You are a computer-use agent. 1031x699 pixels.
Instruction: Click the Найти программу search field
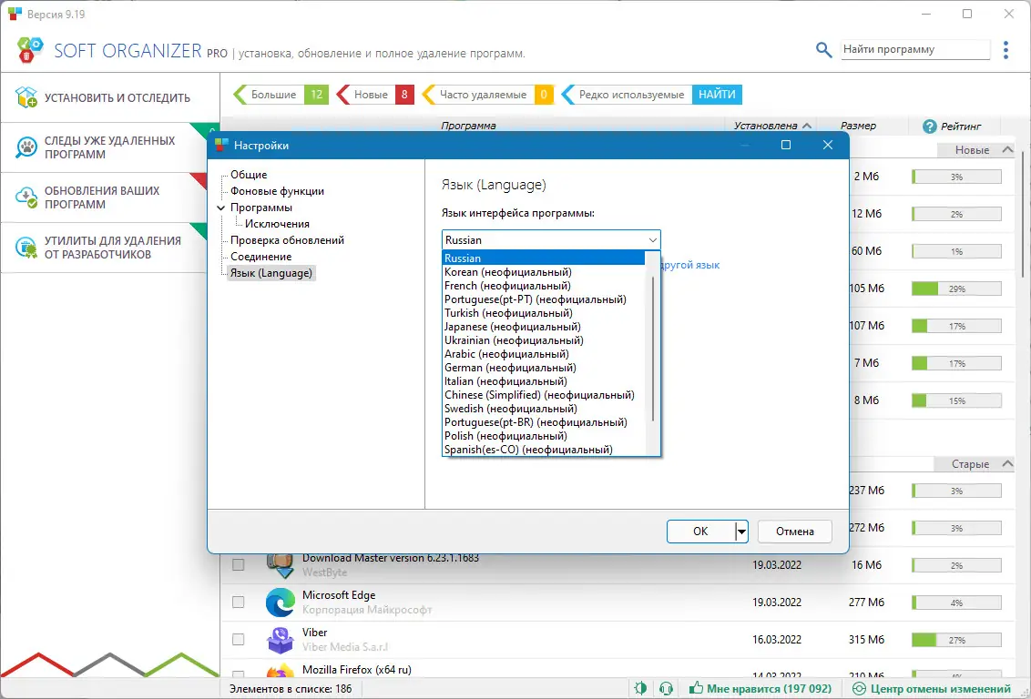click(915, 49)
